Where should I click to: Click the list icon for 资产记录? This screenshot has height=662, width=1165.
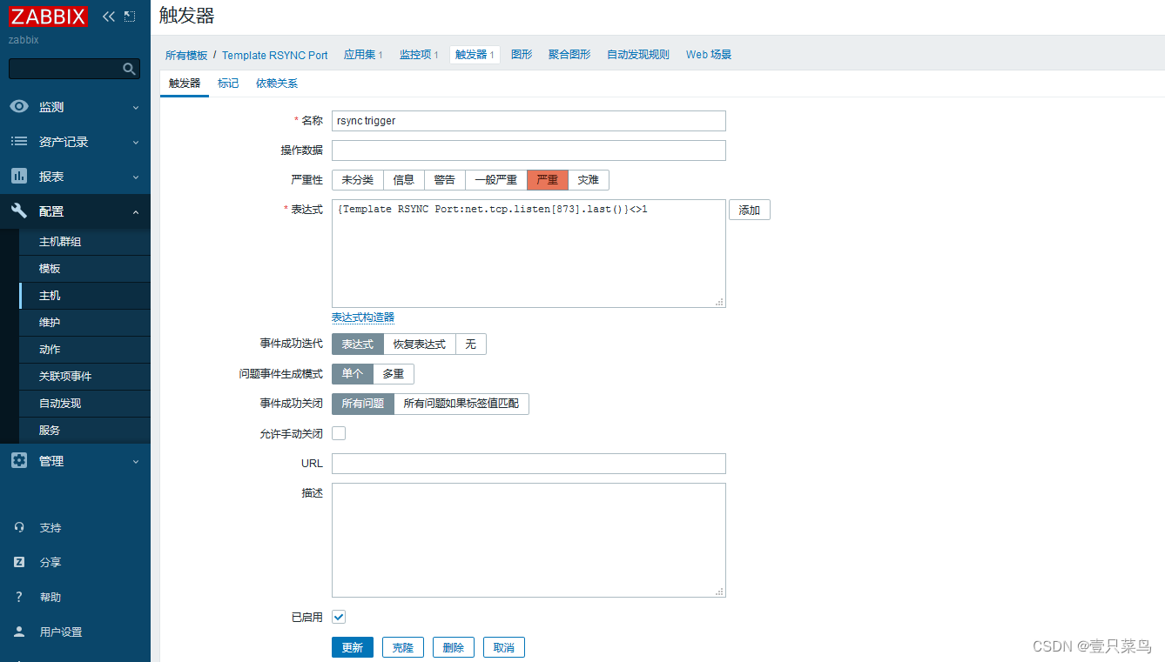click(19, 141)
